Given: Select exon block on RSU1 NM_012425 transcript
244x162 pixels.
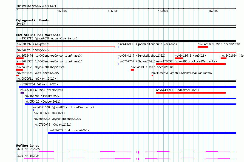Looking at the screenshot, I should pos(139,152).
